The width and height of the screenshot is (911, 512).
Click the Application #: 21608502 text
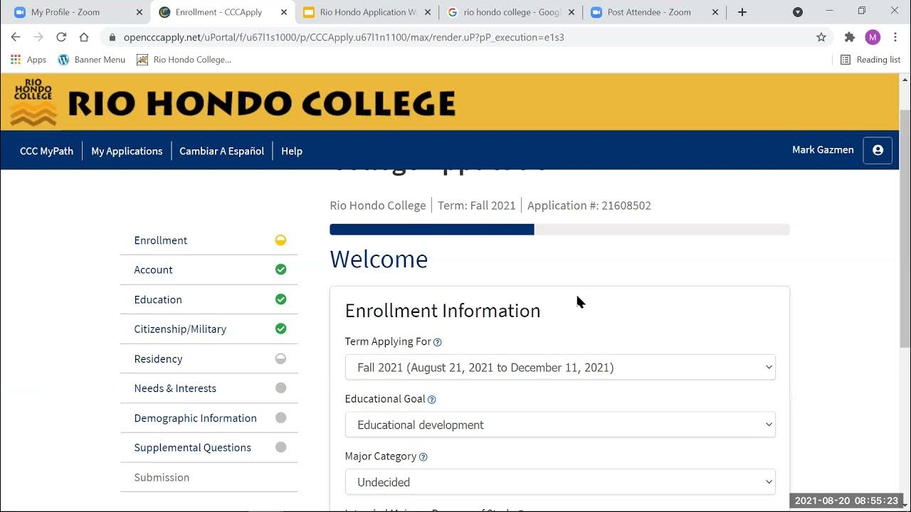pyautogui.click(x=589, y=206)
